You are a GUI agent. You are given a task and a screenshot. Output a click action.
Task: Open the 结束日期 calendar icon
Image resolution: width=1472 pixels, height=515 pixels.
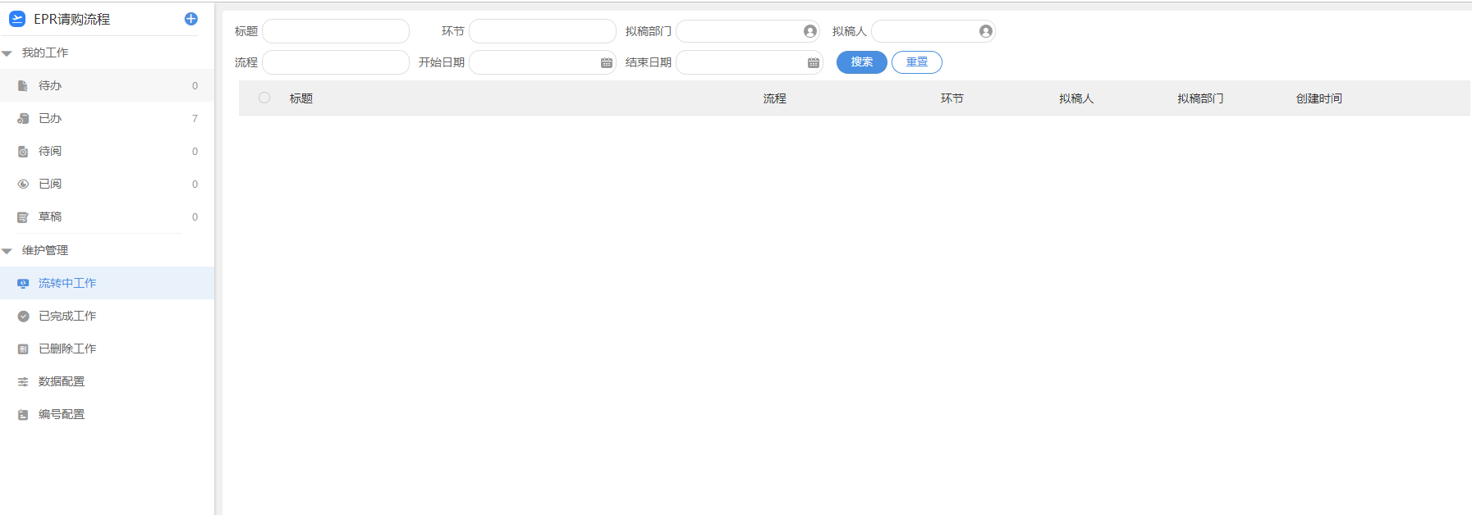coord(814,62)
